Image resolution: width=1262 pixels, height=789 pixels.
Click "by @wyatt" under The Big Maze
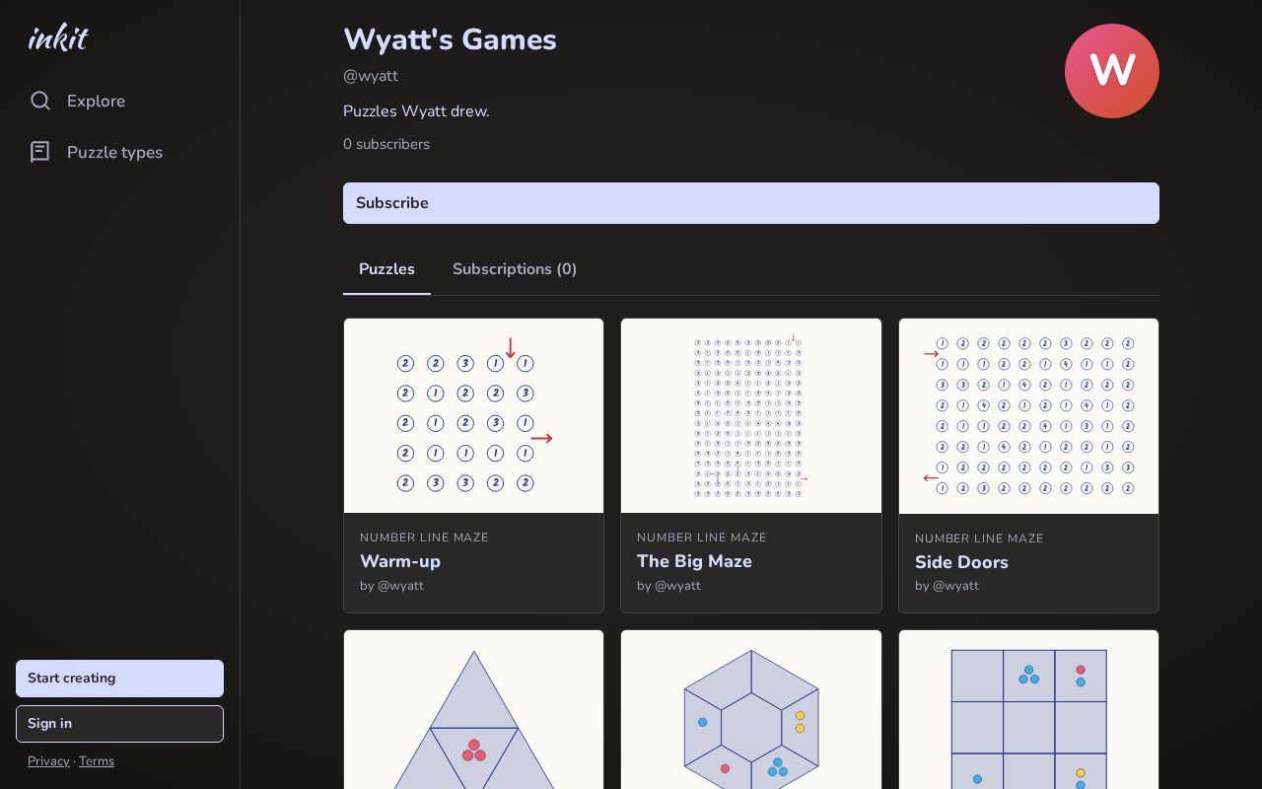(x=668, y=586)
